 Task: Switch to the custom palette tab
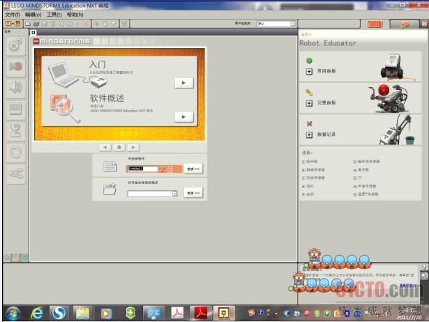(24, 257)
